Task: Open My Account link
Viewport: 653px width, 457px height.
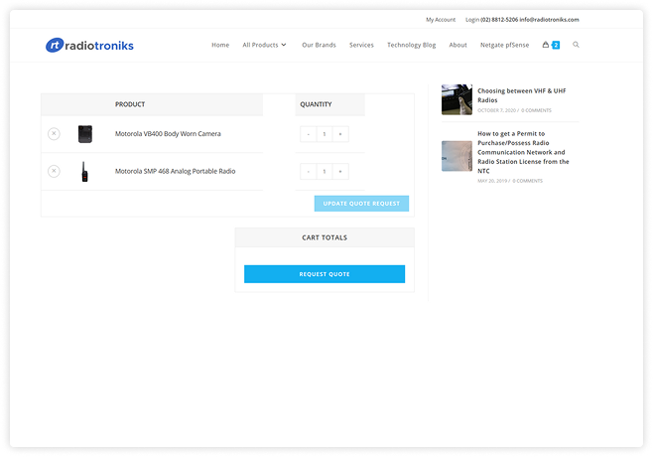Action: pos(441,20)
